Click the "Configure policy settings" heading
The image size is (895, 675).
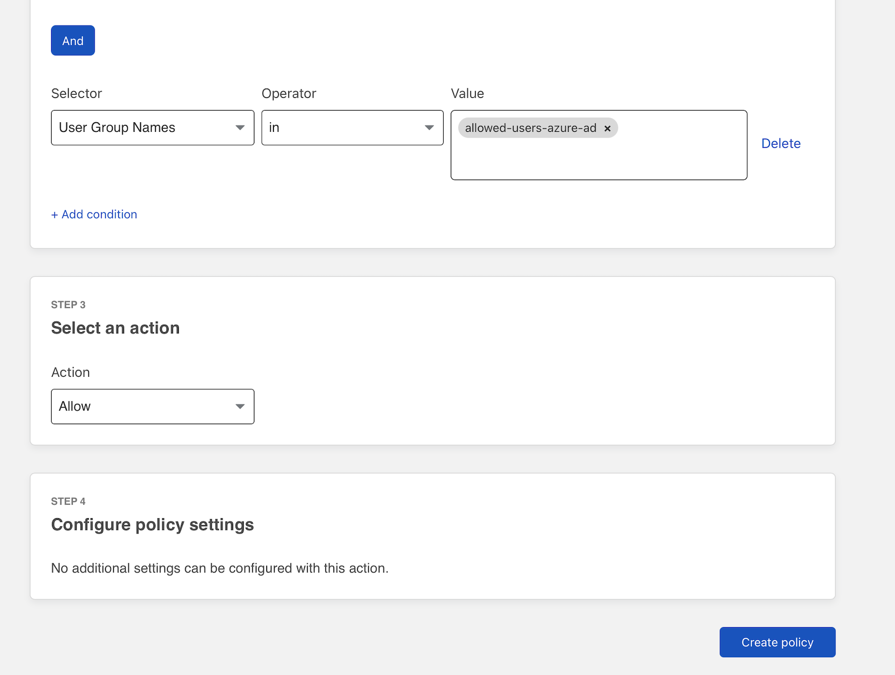[x=152, y=525]
